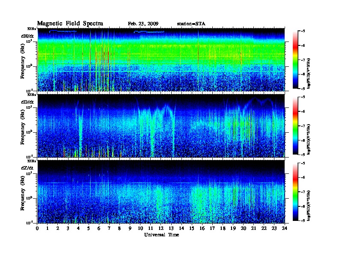Click hour 11 on the Universal Time axis

pos(151,228)
